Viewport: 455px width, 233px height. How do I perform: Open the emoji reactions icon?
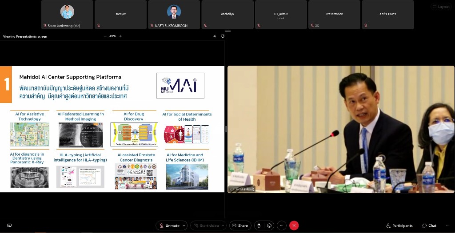[269, 225]
